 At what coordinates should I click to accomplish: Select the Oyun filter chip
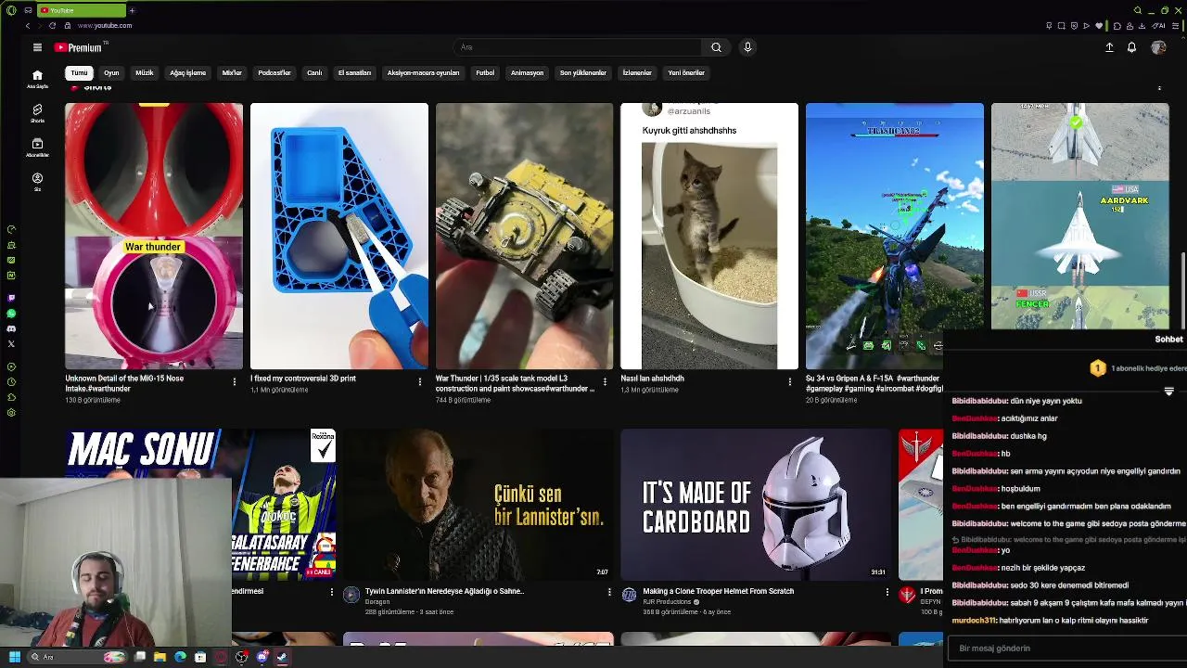tap(111, 72)
